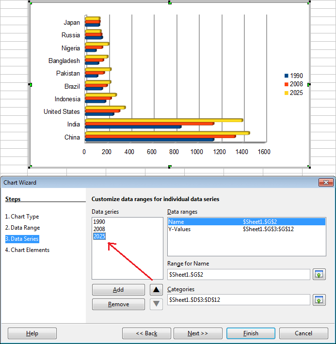Select the 2008 data series
This screenshot has height=344, width=336.
tap(99, 229)
